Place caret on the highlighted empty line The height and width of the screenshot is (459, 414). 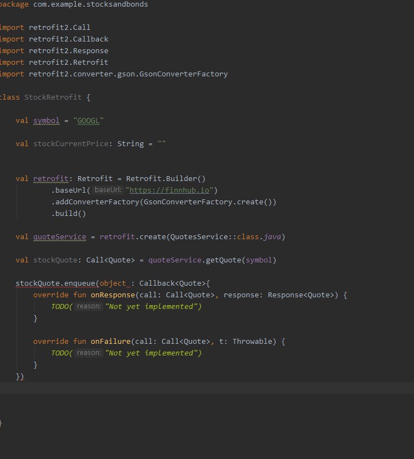(x=207, y=388)
